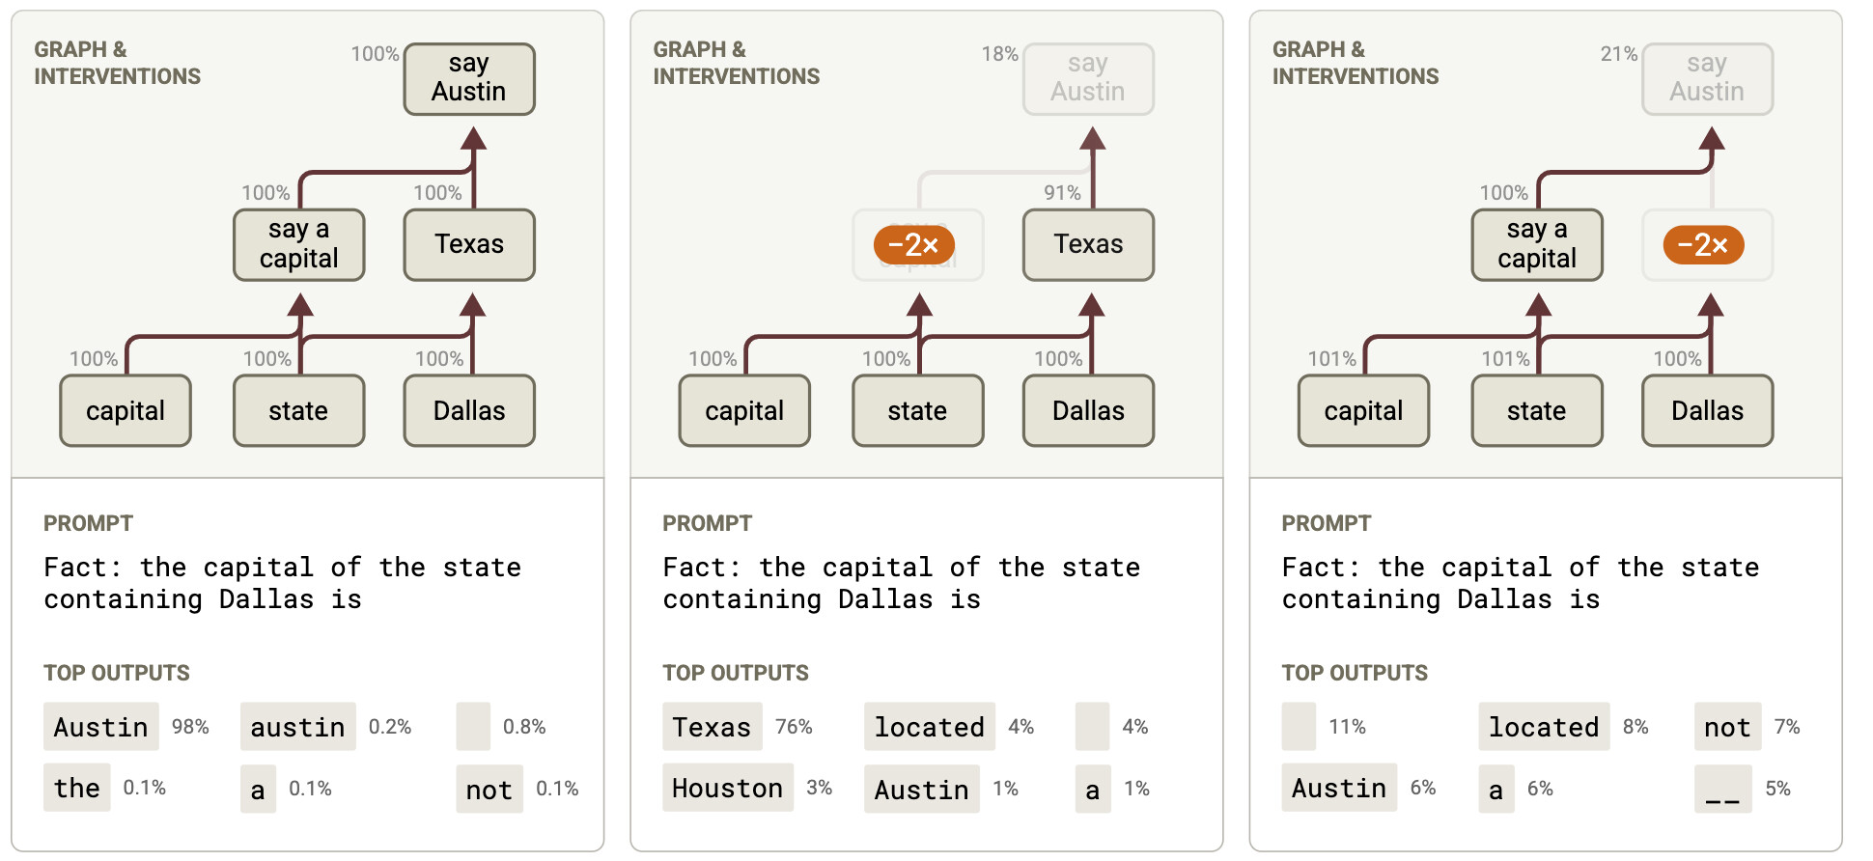This screenshot has height=861, width=1873.
Task: Click the 'Dallas' node in right graph
Action: (1708, 411)
